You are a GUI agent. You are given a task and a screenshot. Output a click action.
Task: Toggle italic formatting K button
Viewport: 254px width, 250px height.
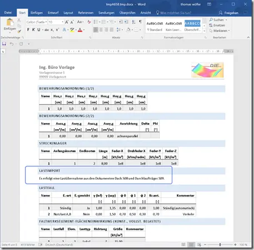tap(33, 29)
